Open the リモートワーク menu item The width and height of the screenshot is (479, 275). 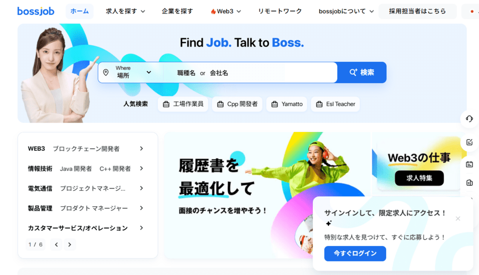click(280, 11)
